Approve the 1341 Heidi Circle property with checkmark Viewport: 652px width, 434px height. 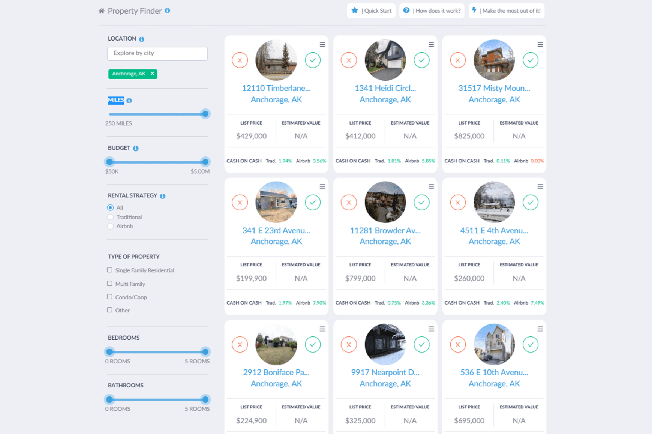click(x=422, y=60)
